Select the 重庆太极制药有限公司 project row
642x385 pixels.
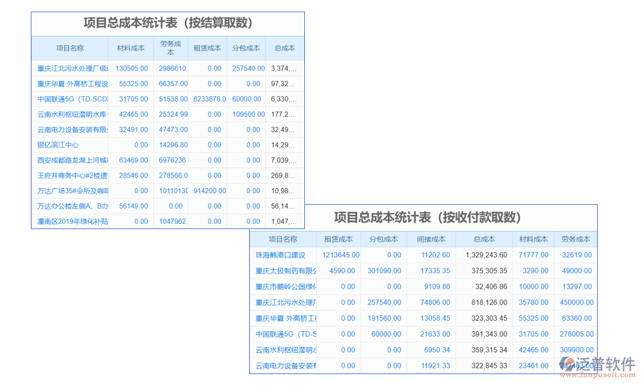(286, 271)
